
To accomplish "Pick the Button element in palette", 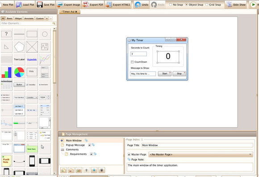I will pyautogui.click(x=19, y=84).
